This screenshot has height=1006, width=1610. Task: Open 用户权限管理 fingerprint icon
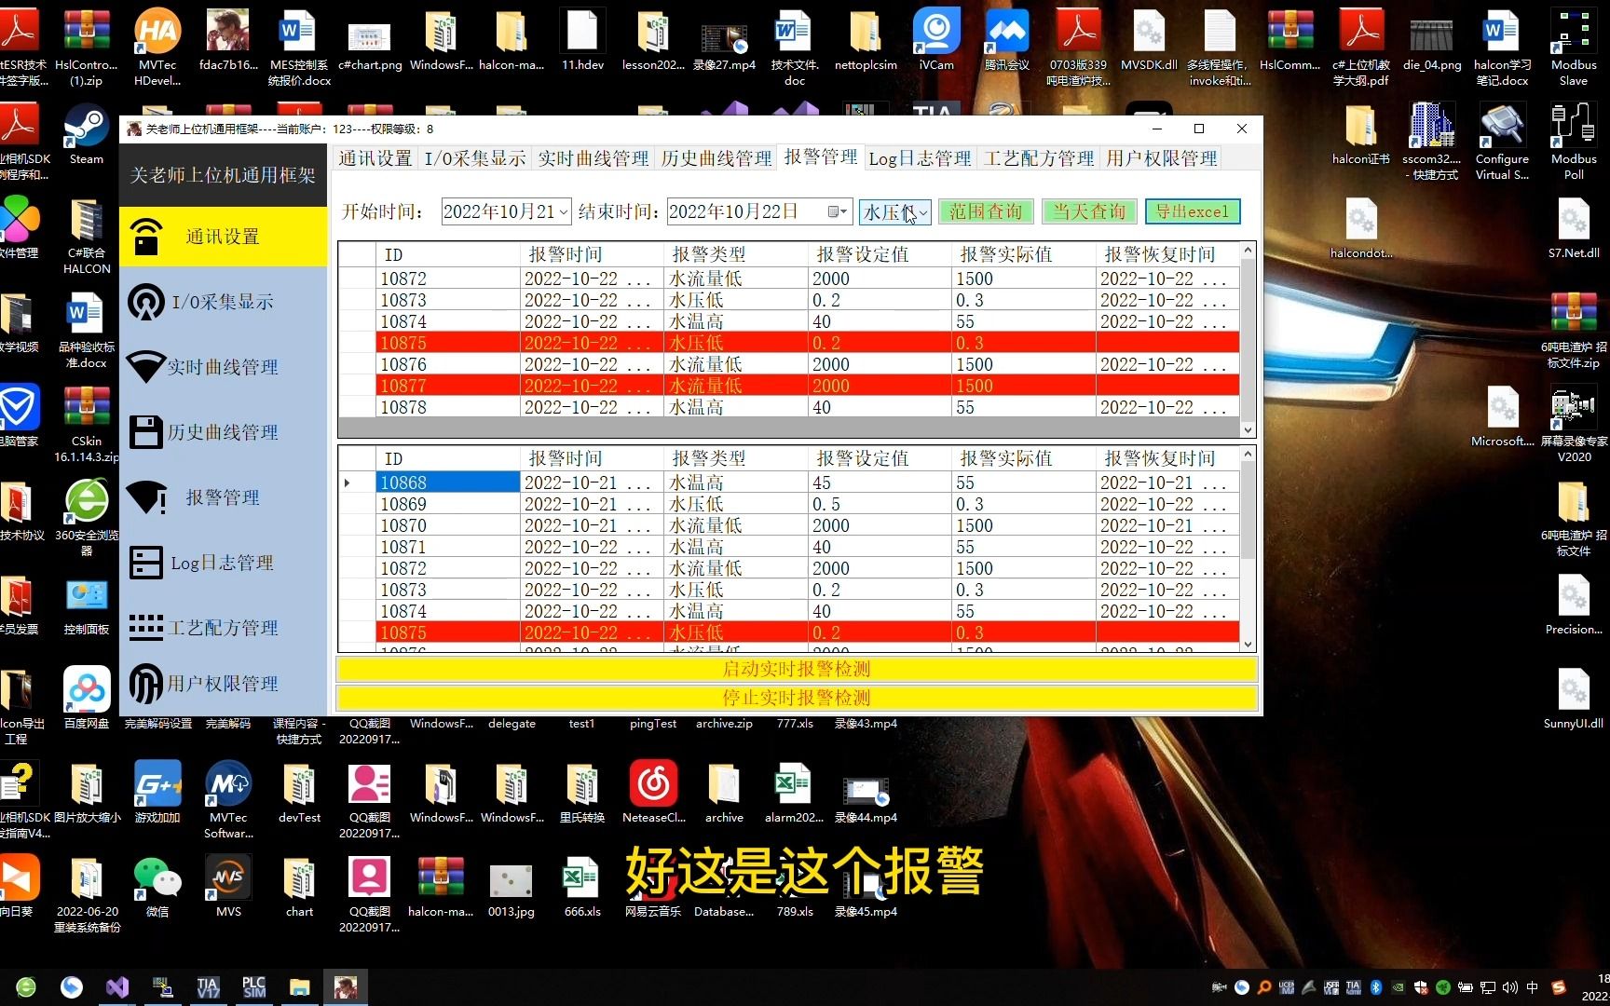(146, 684)
